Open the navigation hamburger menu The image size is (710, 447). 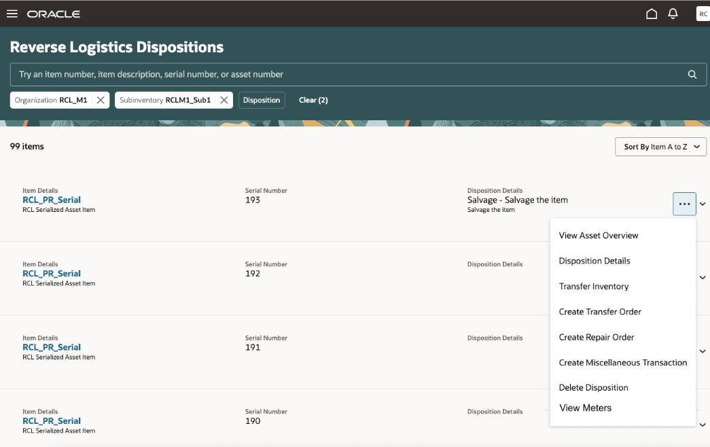[12, 13]
